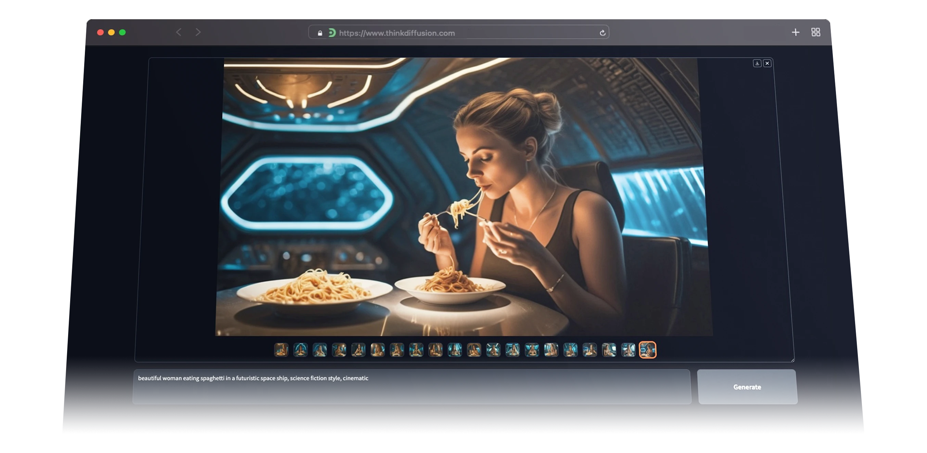Minimize the browser window
This screenshot has height=453, width=927.
(112, 32)
